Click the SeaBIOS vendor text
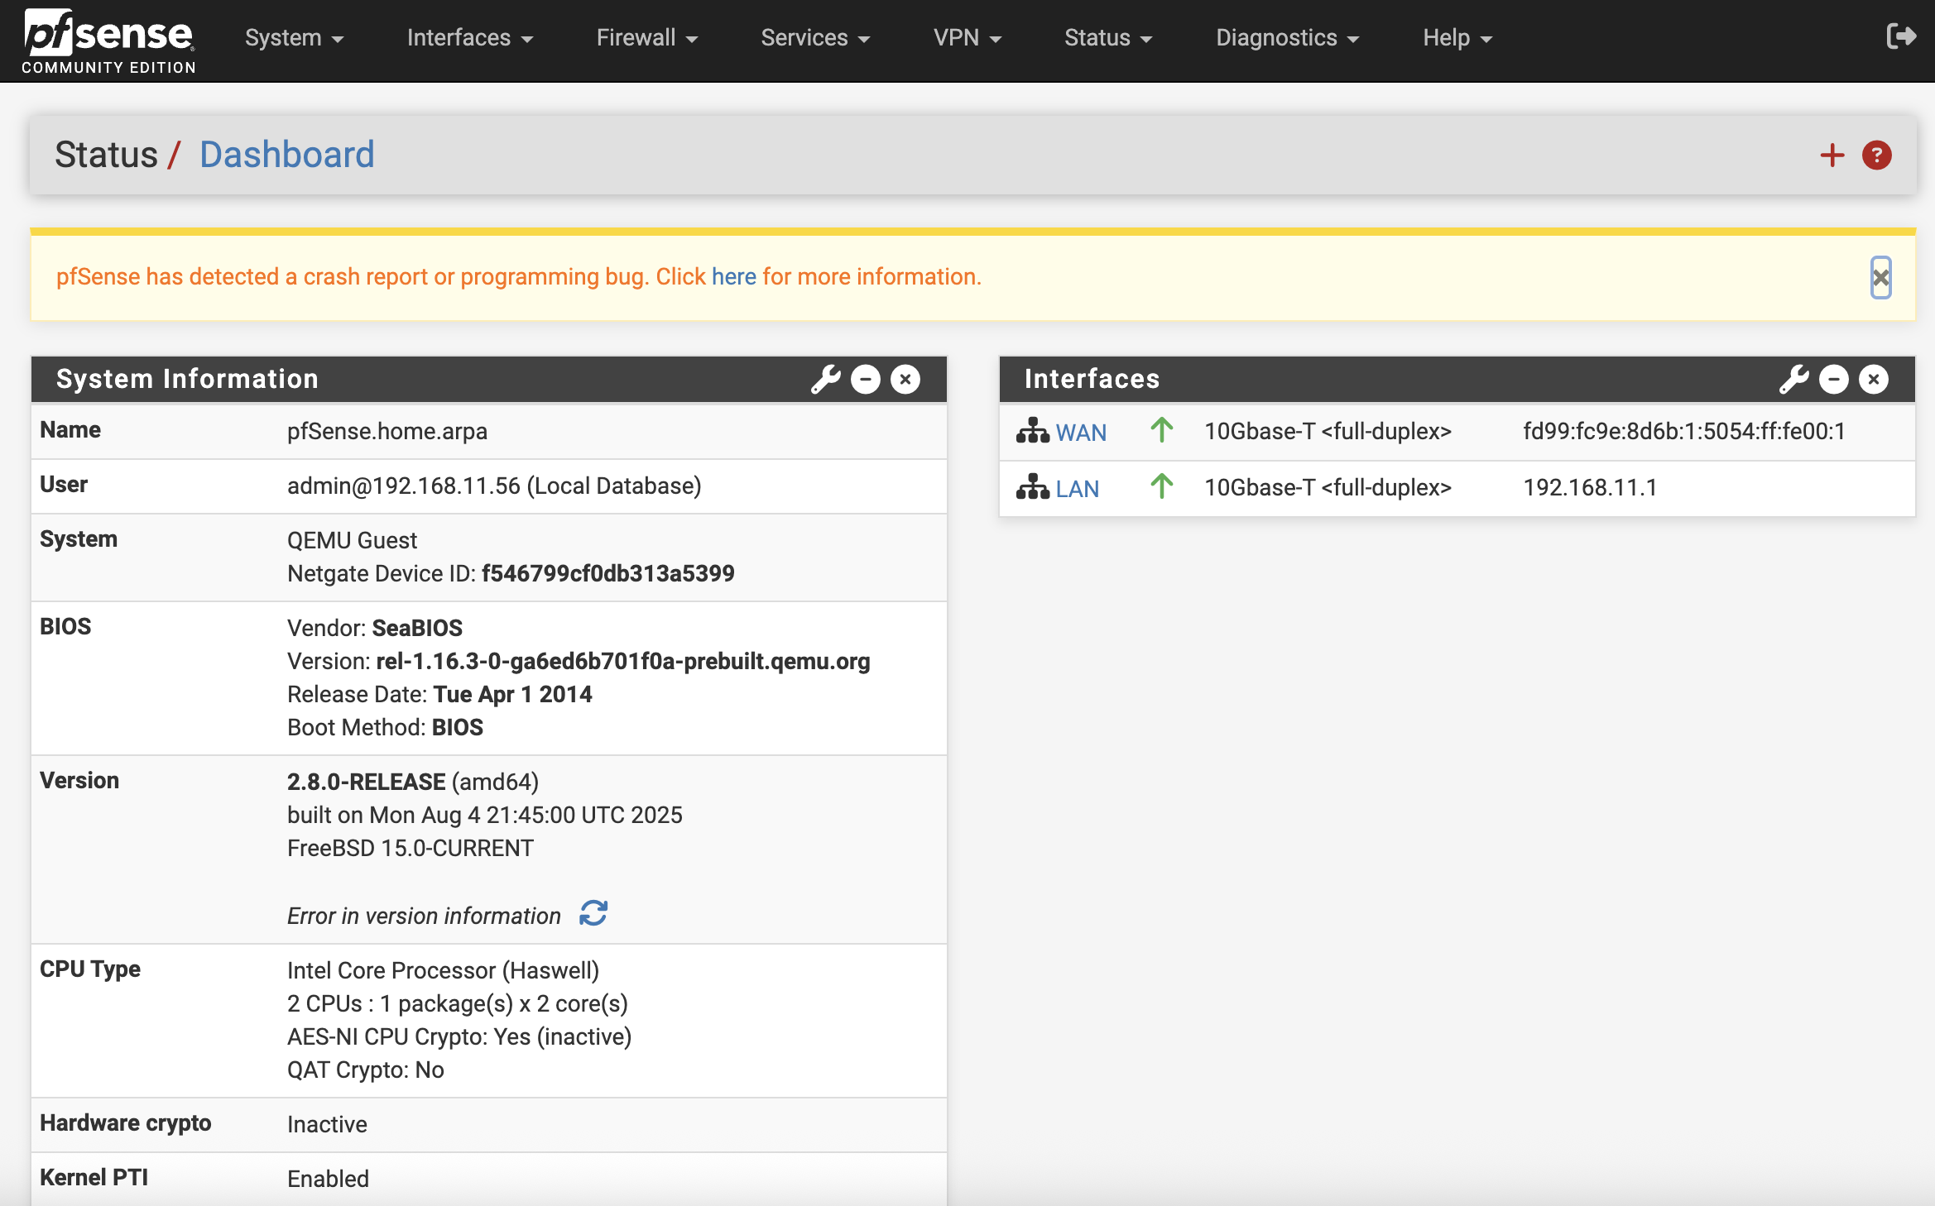 pos(417,628)
